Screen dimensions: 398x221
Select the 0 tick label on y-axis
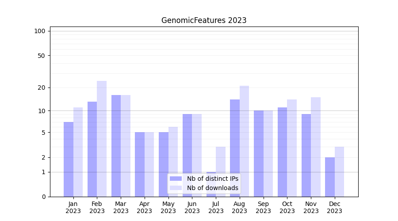pos(43,197)
